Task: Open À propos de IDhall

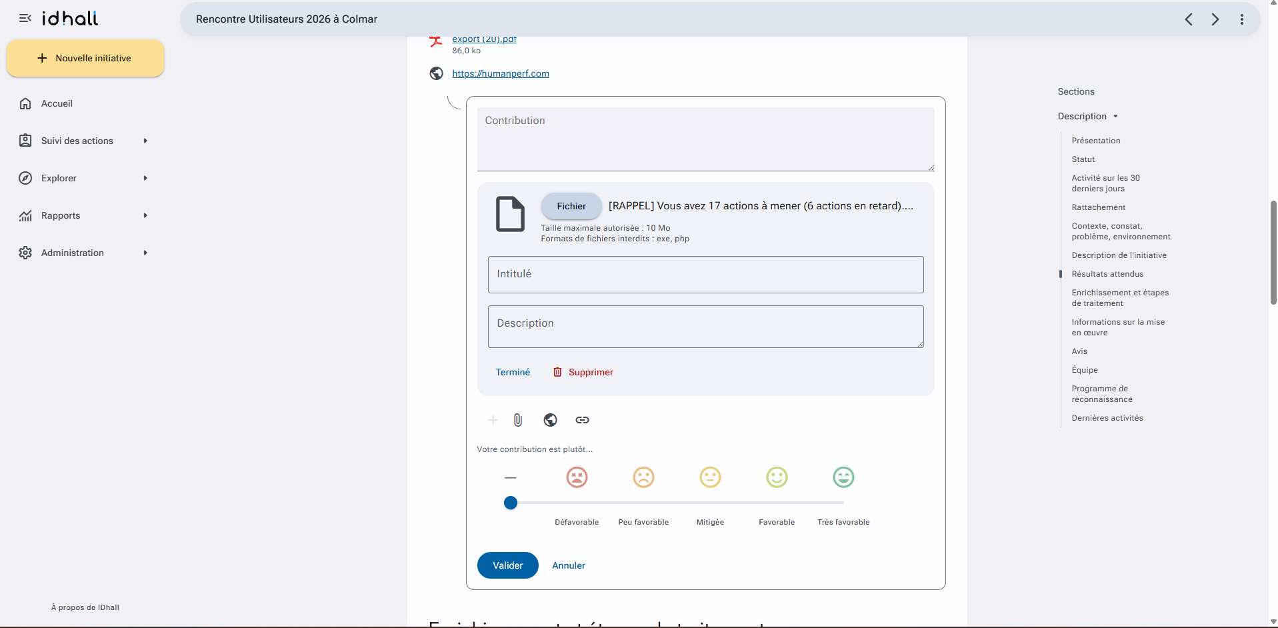Action: [x=85, y=607]
